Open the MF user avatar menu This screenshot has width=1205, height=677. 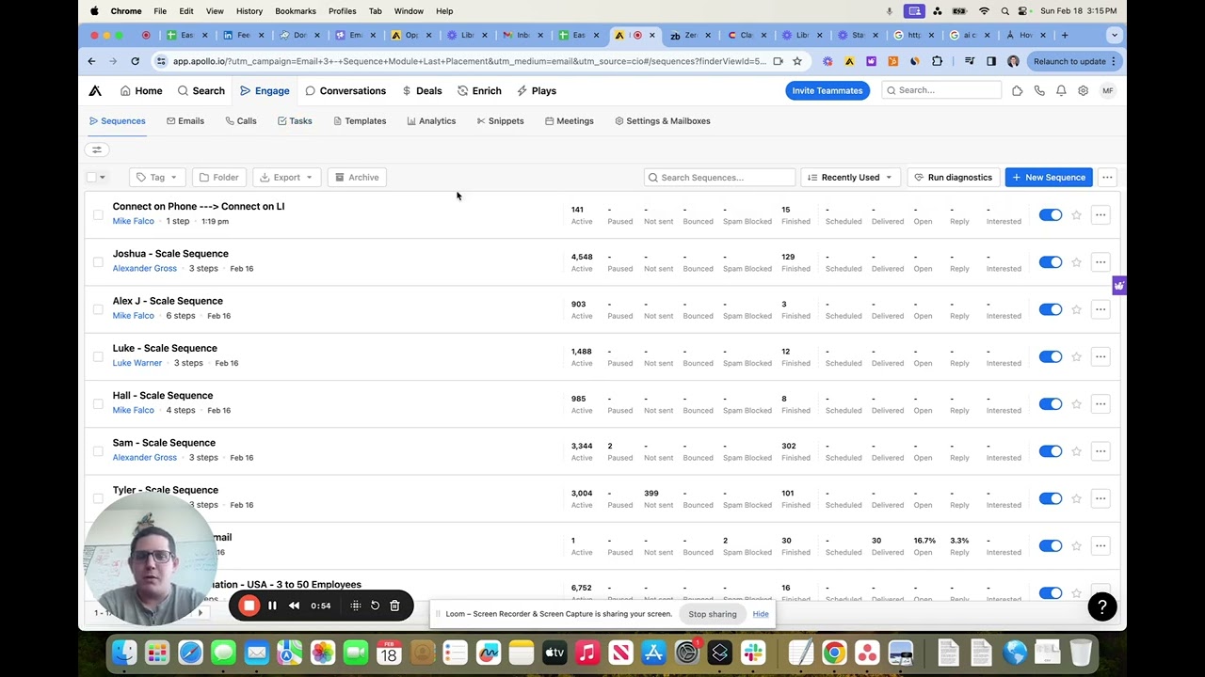1108,90
